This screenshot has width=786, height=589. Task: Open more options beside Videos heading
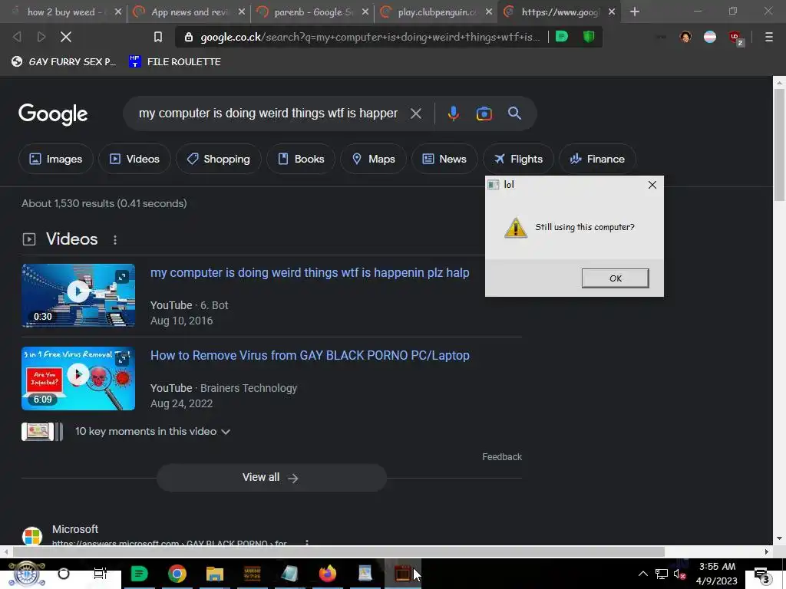(x=115, y=240)
